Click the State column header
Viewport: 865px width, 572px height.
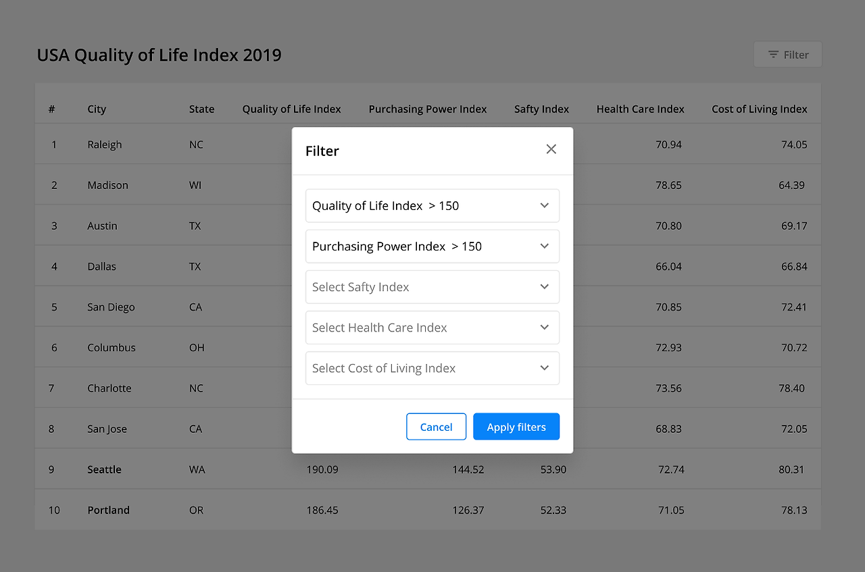tap(201, 109)
